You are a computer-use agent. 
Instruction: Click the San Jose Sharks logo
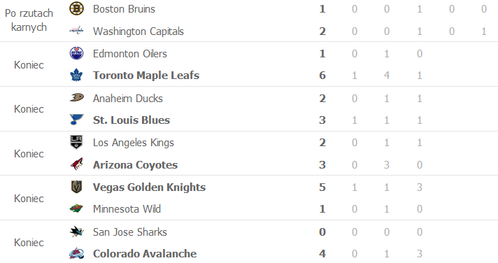[76, 232]
